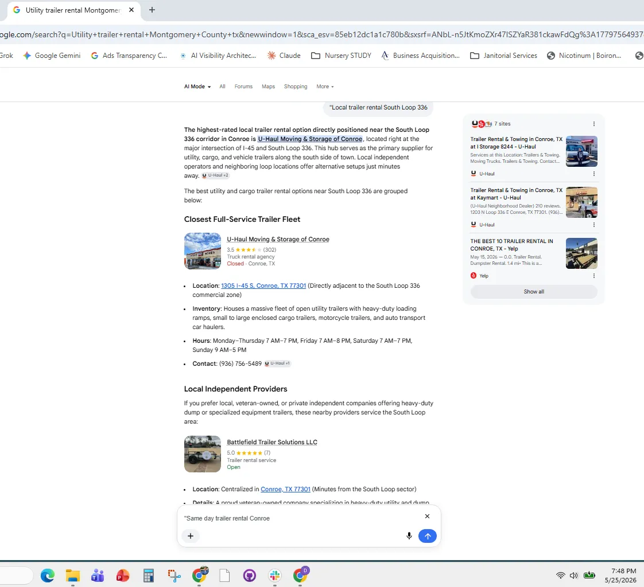
Task: Open options for the I Storage U-Haul source
Action: (593, 174)
